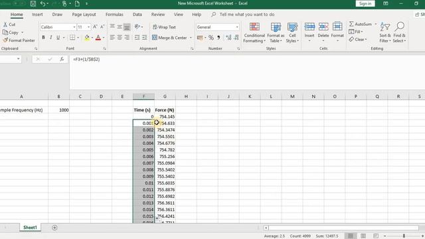Viewport: 425px width, 239px height.
Task: Click the Sign in button
Action: pos(365,3)
